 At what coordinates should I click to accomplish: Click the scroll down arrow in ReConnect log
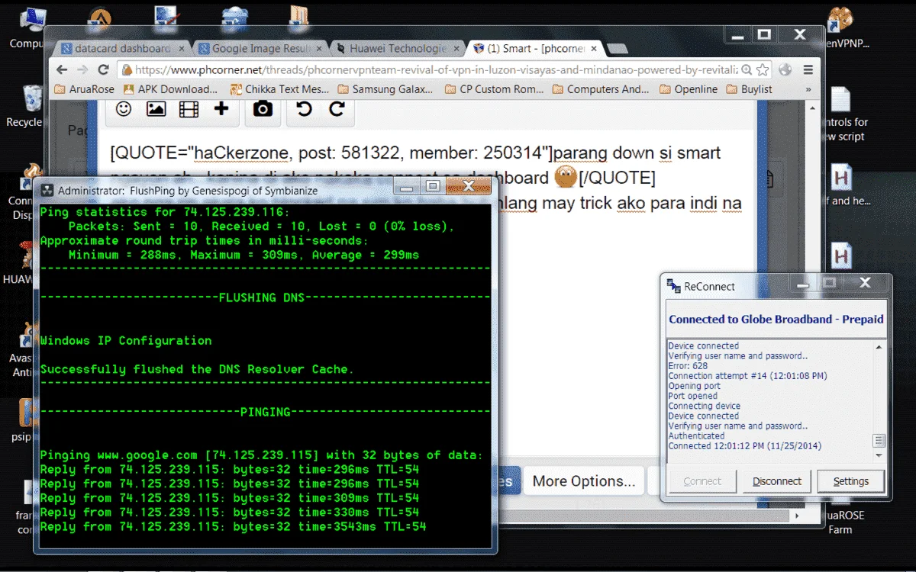click(x=879, y=455)
